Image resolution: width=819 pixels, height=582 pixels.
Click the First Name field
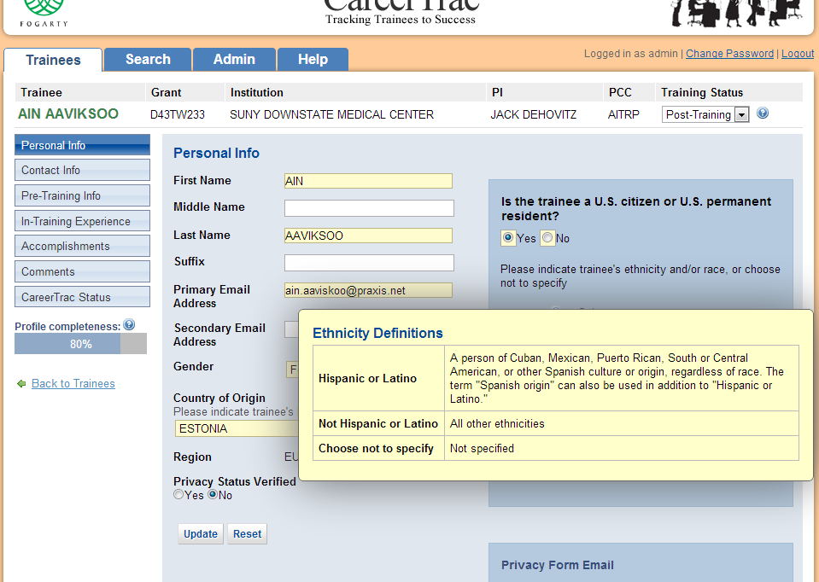click(368, 181)
